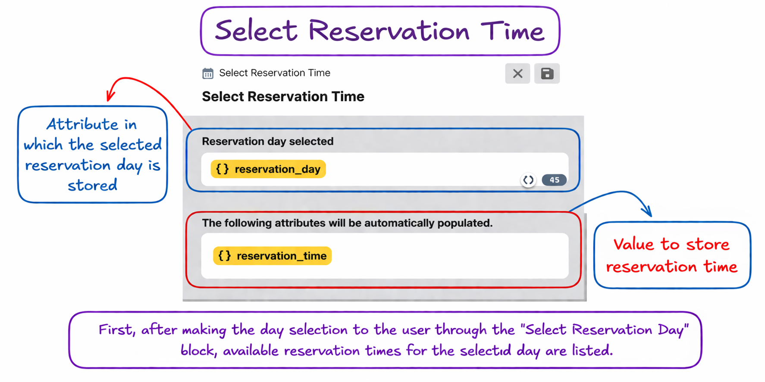This screenshot has width=765, height=382.
Task: Click the floppy disk save button
Action: pyautogui.click(x=547, y=74)
